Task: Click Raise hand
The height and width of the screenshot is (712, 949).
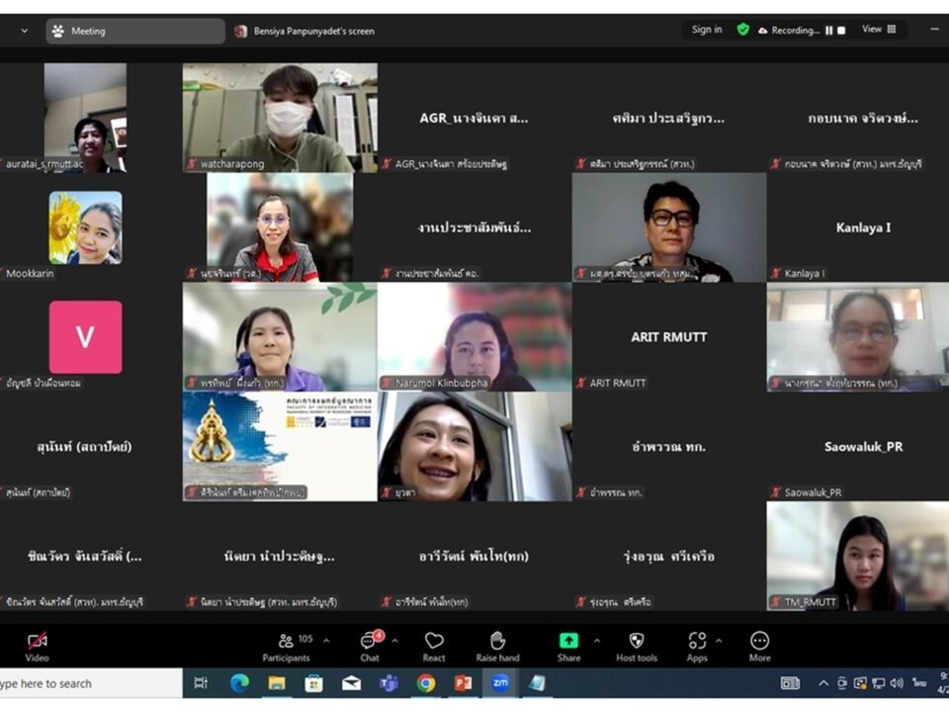Action: (497, 647)
